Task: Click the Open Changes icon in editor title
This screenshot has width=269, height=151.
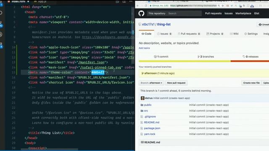Action: pos(117,2)
